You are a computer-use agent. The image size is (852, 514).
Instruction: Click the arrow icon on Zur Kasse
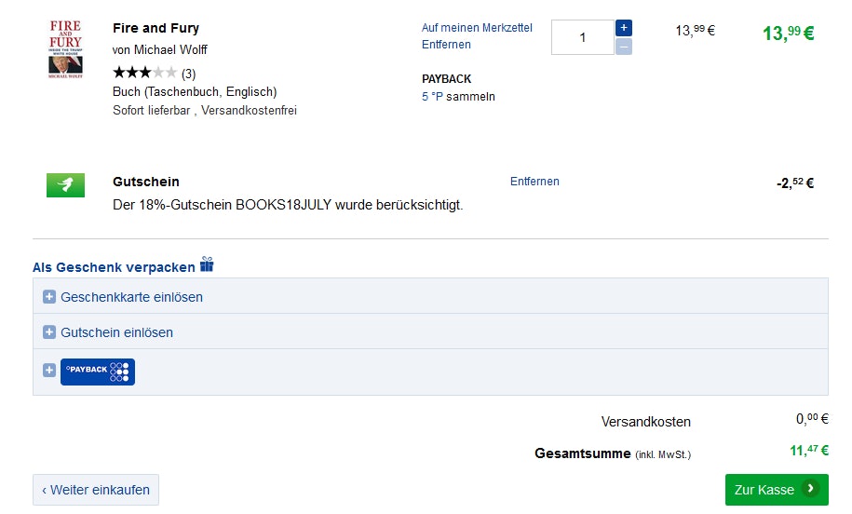[811, 489]
